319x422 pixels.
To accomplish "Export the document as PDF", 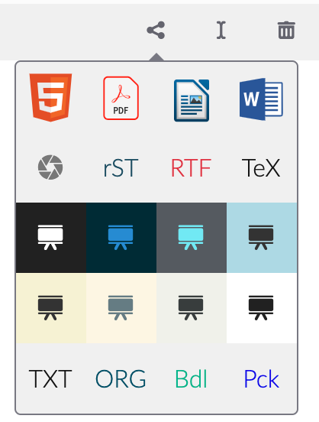I will pos(121,98).
